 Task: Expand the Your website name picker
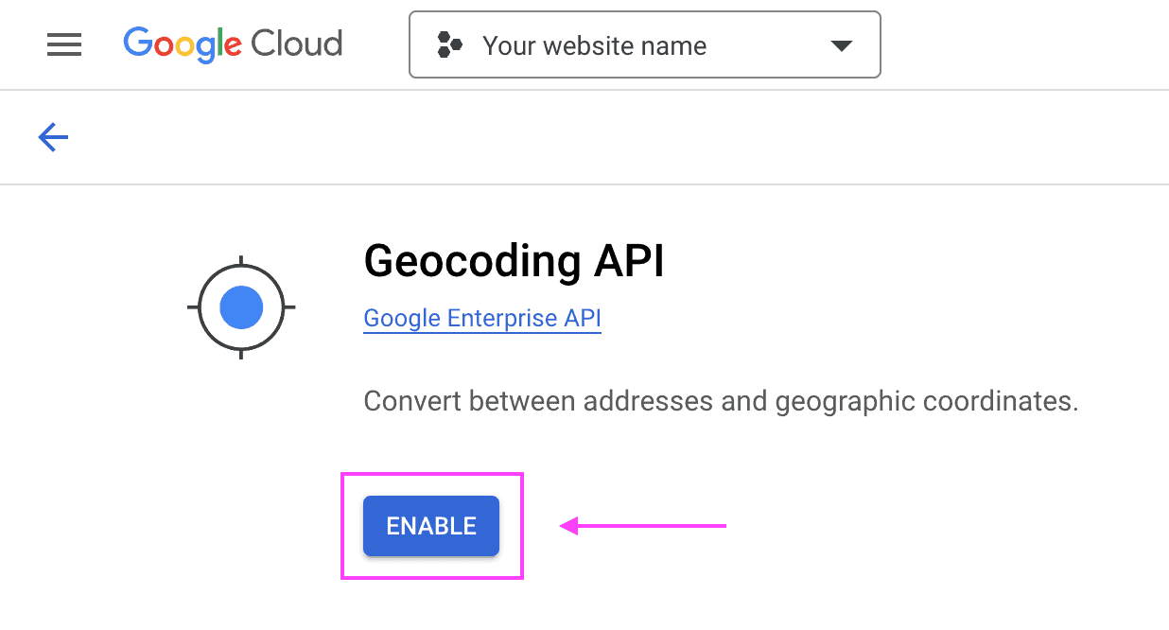click(643, 44)
